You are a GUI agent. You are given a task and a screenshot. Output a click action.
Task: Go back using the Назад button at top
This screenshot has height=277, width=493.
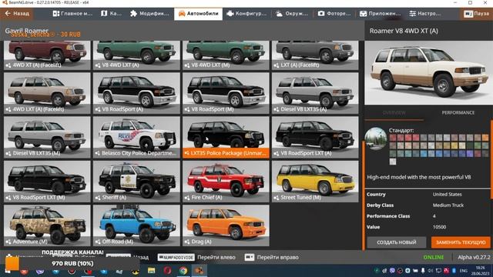17,14
